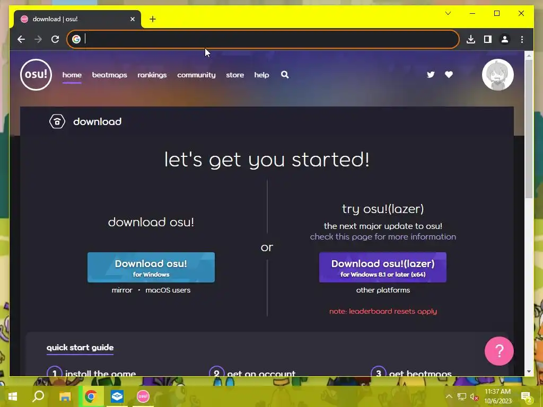
Task: Click the muted volume tray icon
Action: [x=474, y=396]
